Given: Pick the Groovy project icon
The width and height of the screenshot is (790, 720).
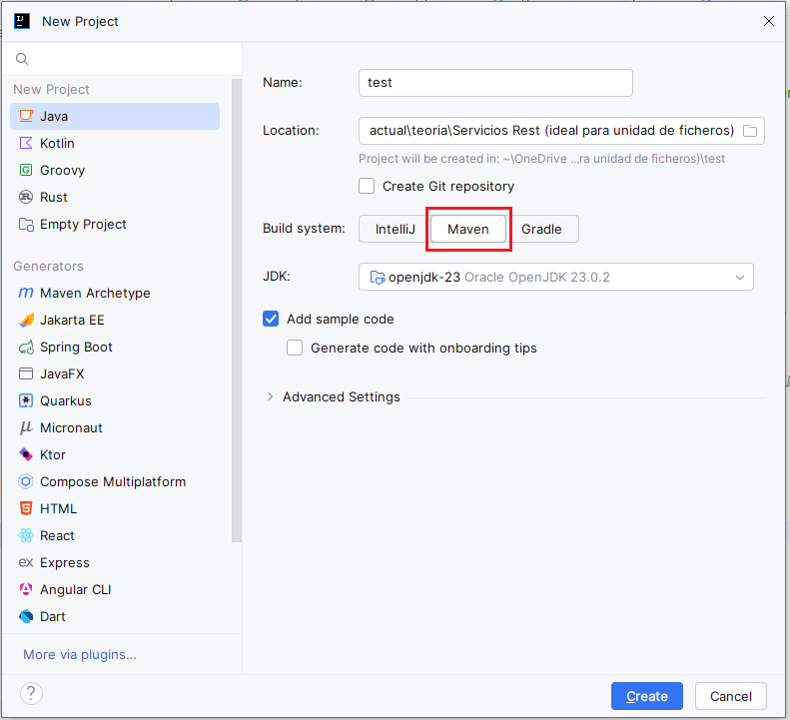Looking at the screenshot, I should (x=26, y=171).
